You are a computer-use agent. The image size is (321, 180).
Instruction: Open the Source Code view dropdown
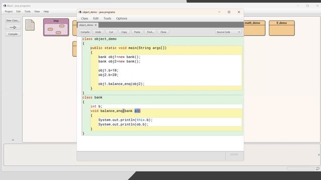228,32
